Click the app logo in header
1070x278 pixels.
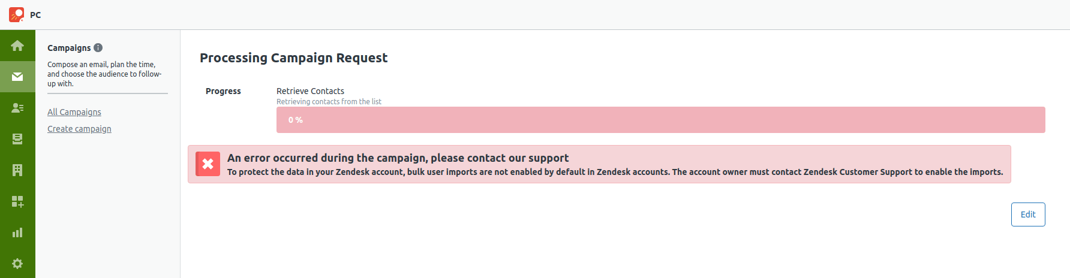17,14
